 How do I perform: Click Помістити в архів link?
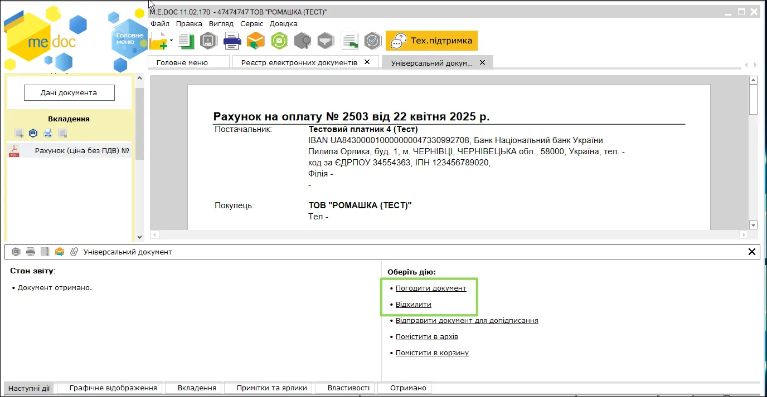(427, 337)
